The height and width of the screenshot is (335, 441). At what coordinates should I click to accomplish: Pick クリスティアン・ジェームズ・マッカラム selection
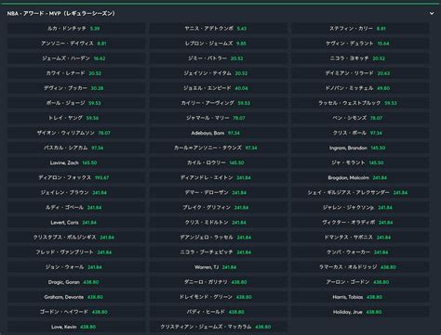tap(218, 327)
